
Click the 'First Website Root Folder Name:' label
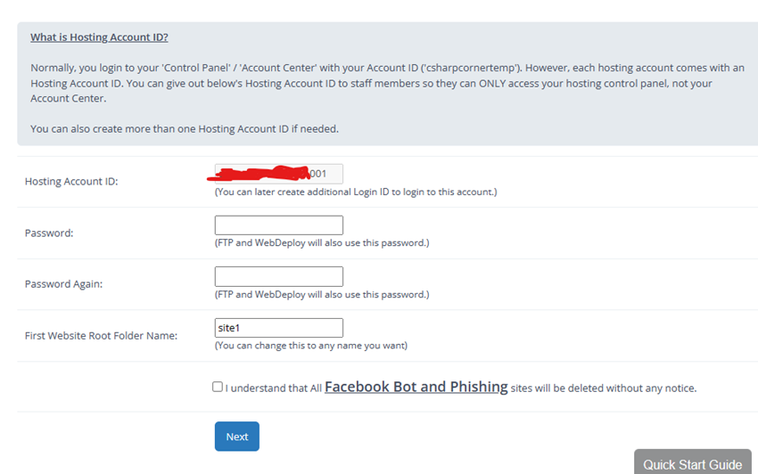pos(101,336)
